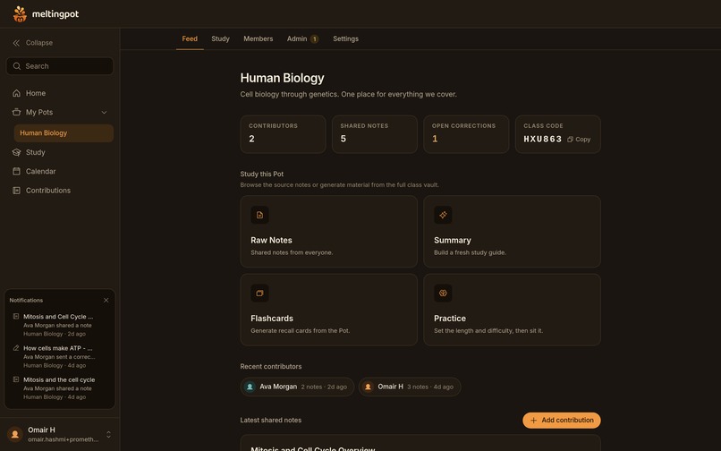
Task: Click the copy icon beside class code
Action: 570,140
